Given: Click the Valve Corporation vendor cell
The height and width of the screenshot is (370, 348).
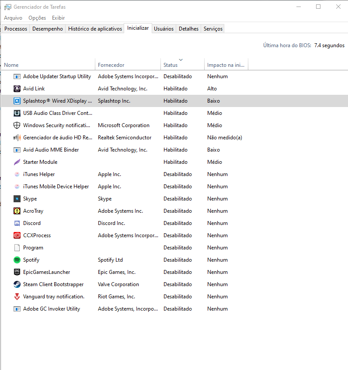Looking at the screenshot, I should tap(118, 284).
